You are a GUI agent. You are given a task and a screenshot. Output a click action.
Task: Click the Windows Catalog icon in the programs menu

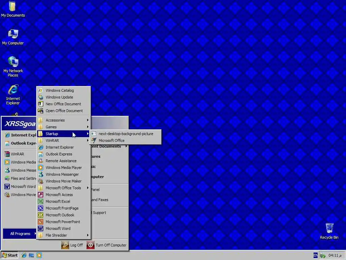41,90
